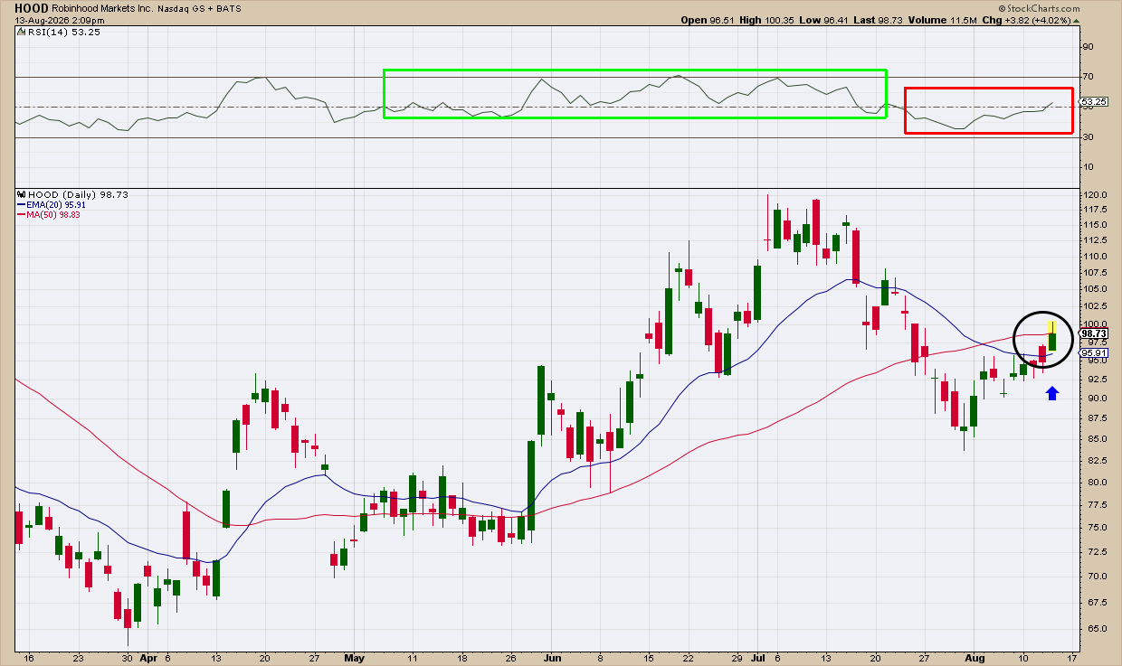Select the 90 level on RSI axis

1088,46
